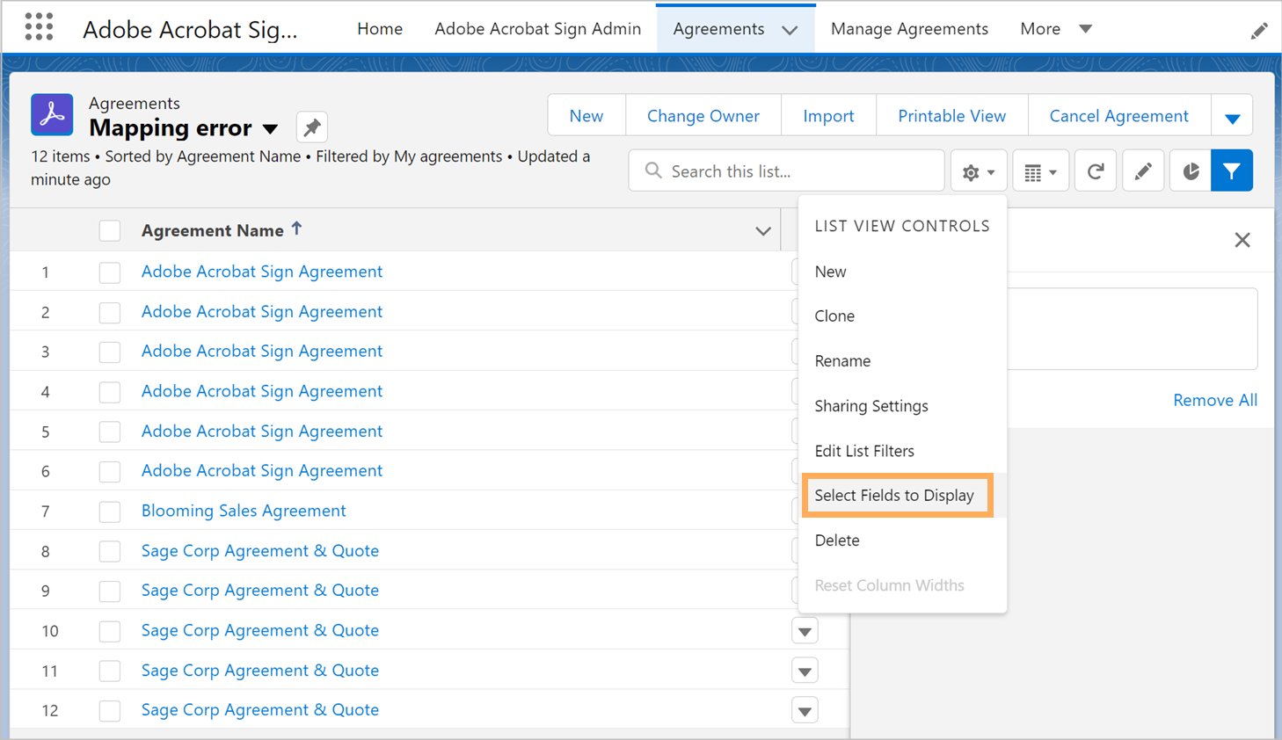Click the Remove All link
Image resolution: width=1282 pixels, height=740 pixels.
[x=1214, y=400]
